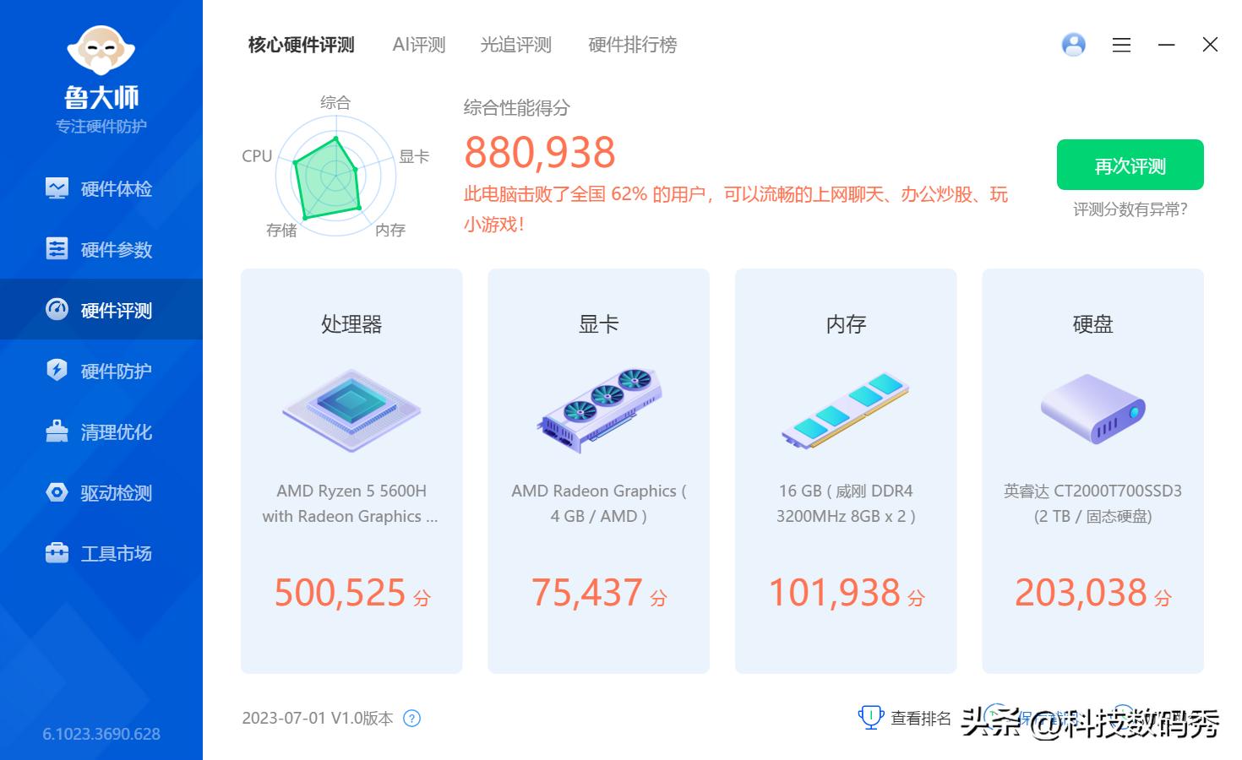Open the user account avatar icon

pos(1073,45)
